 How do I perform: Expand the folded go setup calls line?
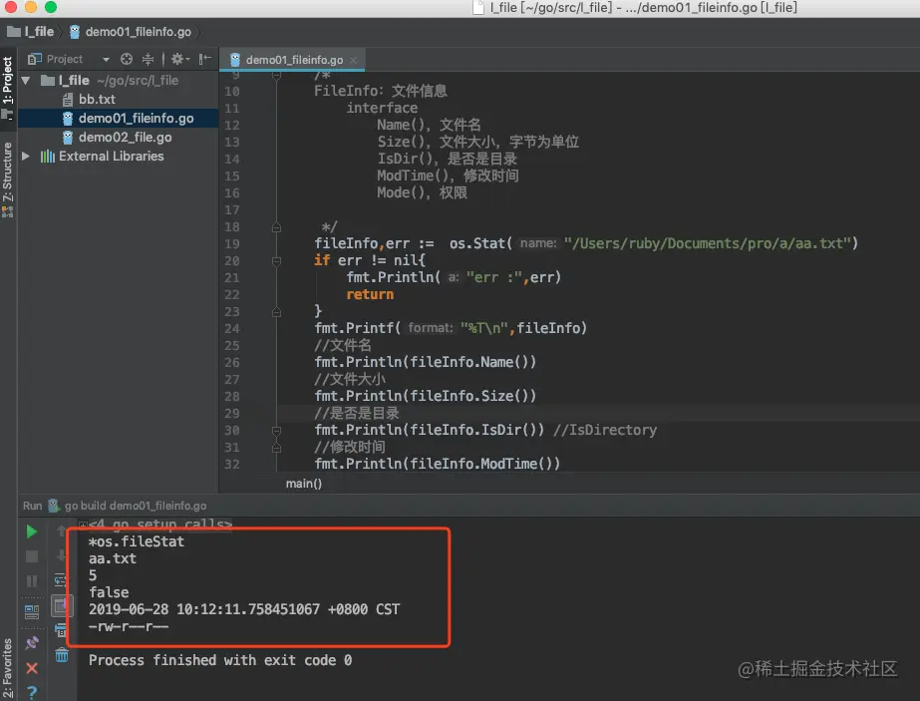point(84,524)
